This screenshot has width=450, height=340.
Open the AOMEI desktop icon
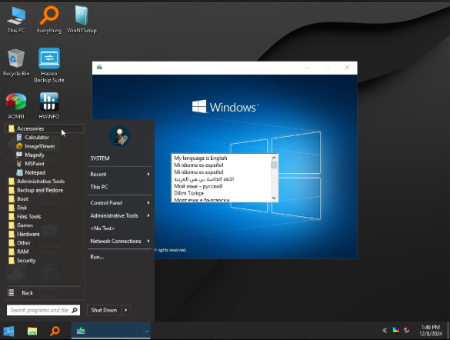point(16,105)
